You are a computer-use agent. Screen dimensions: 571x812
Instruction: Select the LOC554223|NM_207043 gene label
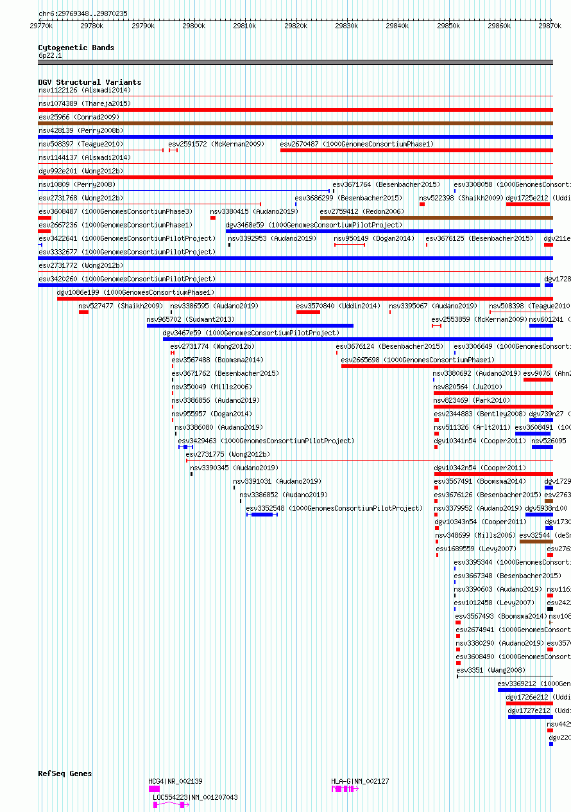pos(195,797)
